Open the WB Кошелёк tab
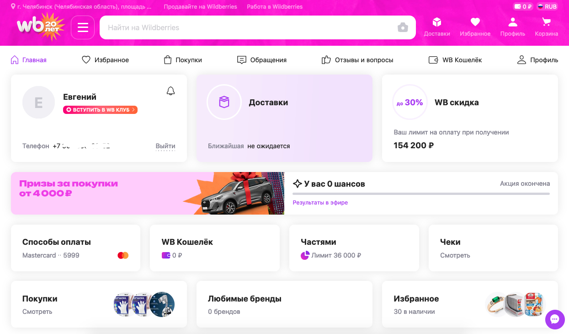Viewport: 569px width, 334px height. [x=455, y=60]
